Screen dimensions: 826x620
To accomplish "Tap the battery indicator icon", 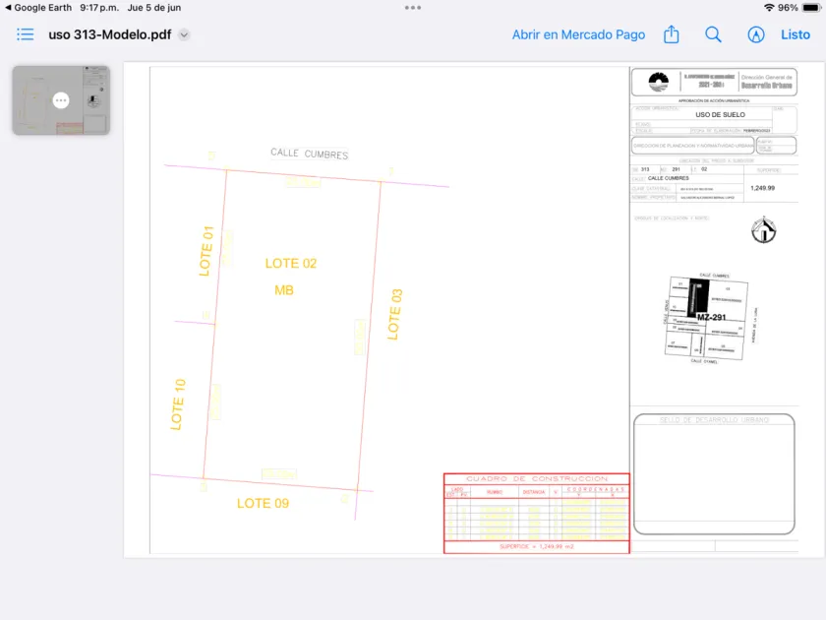I will 810,8.
